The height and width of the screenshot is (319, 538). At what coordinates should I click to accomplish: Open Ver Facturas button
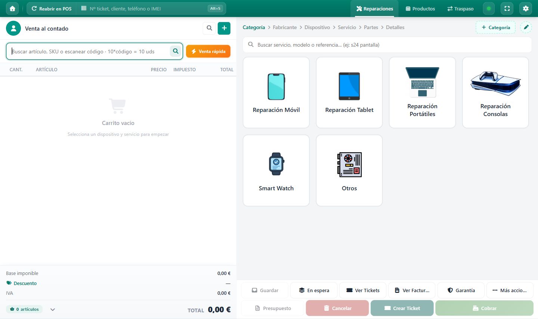(x=412, y=290)
